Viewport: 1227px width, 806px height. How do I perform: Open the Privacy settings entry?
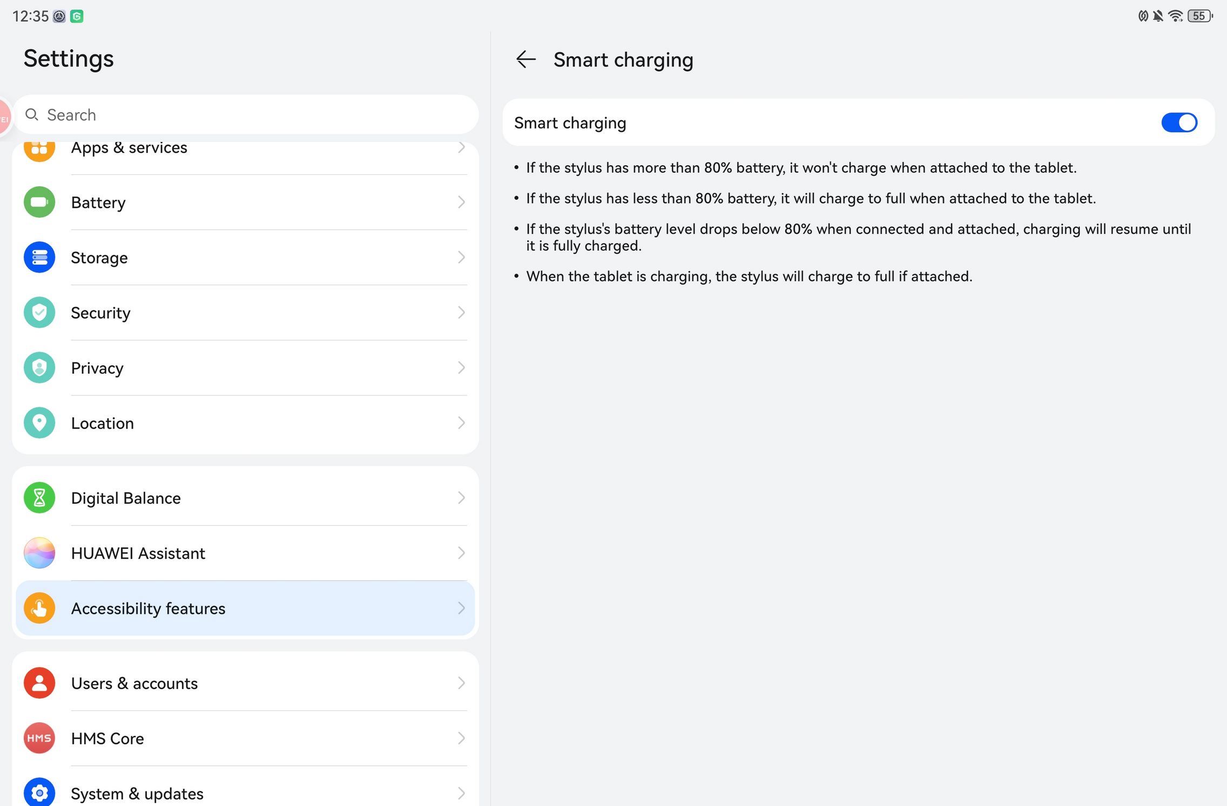[x=97, y=368]
